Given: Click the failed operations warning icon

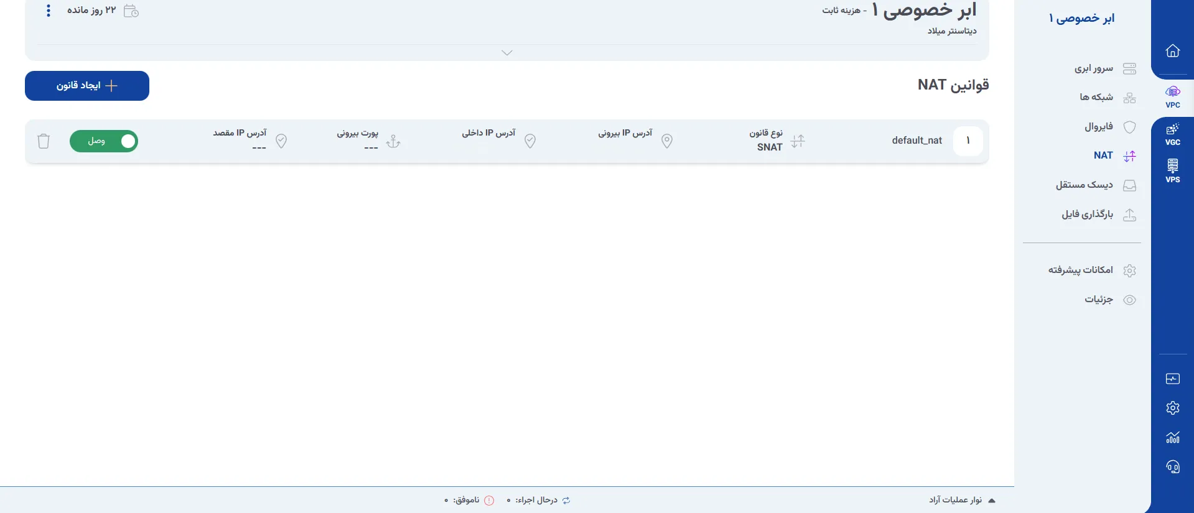Looking at the screenshot, I should (x=490, y=500).
